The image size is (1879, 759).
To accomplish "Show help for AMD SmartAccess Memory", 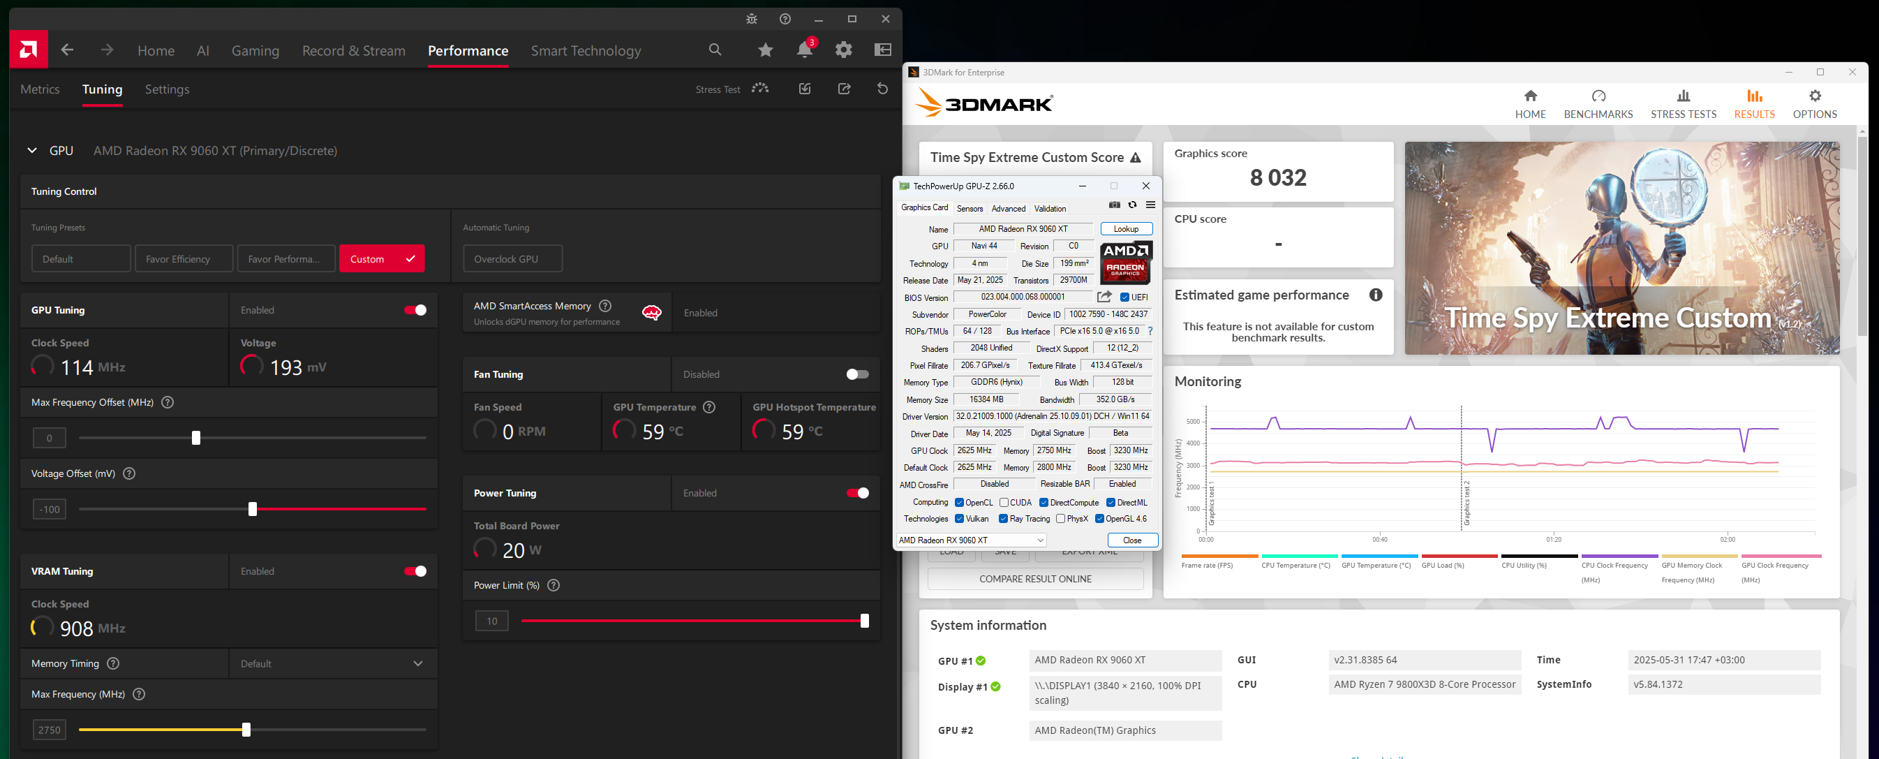I will 604,306.
